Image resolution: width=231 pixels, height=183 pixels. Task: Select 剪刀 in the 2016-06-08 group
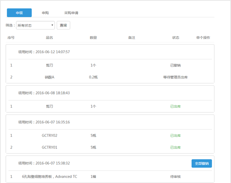(x=50, y=106)
